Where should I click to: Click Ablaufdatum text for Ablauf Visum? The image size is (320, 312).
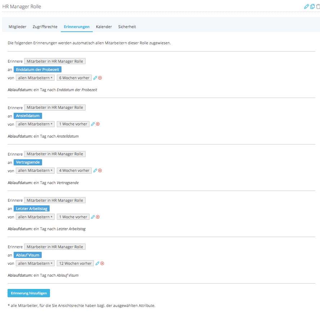[43, 275]
